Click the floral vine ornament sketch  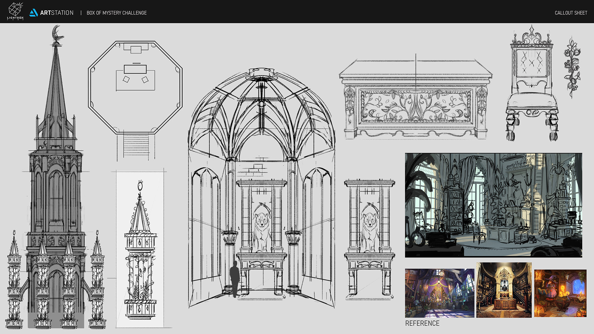pyautogui.click(x=572, y=68)
